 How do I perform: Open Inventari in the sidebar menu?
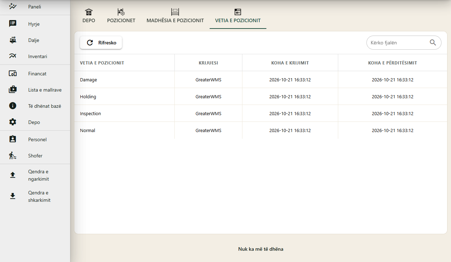click(x=35, y=56)
